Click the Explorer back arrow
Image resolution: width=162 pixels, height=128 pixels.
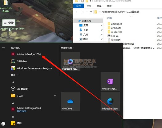[x=77, y=12]
